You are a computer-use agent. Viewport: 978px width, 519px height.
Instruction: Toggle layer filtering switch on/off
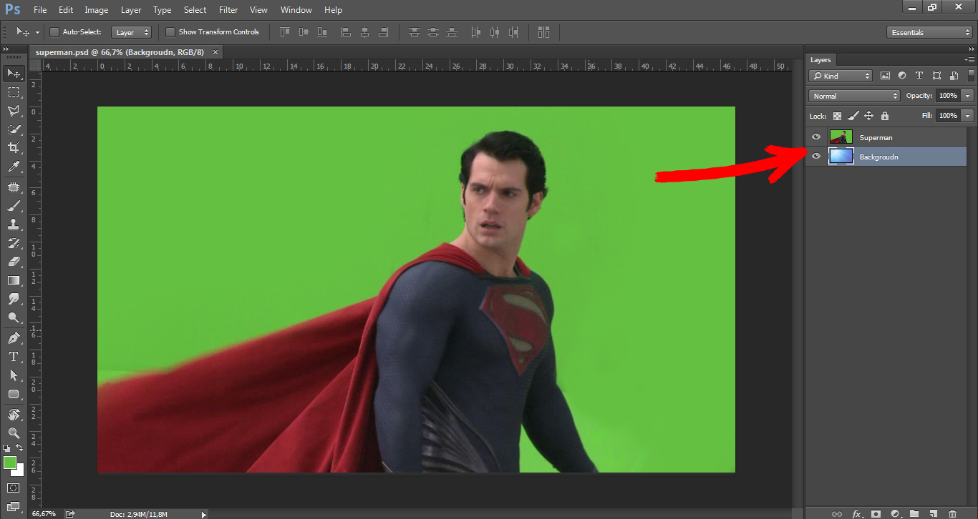pyautogui.click(x=972, y=75)
